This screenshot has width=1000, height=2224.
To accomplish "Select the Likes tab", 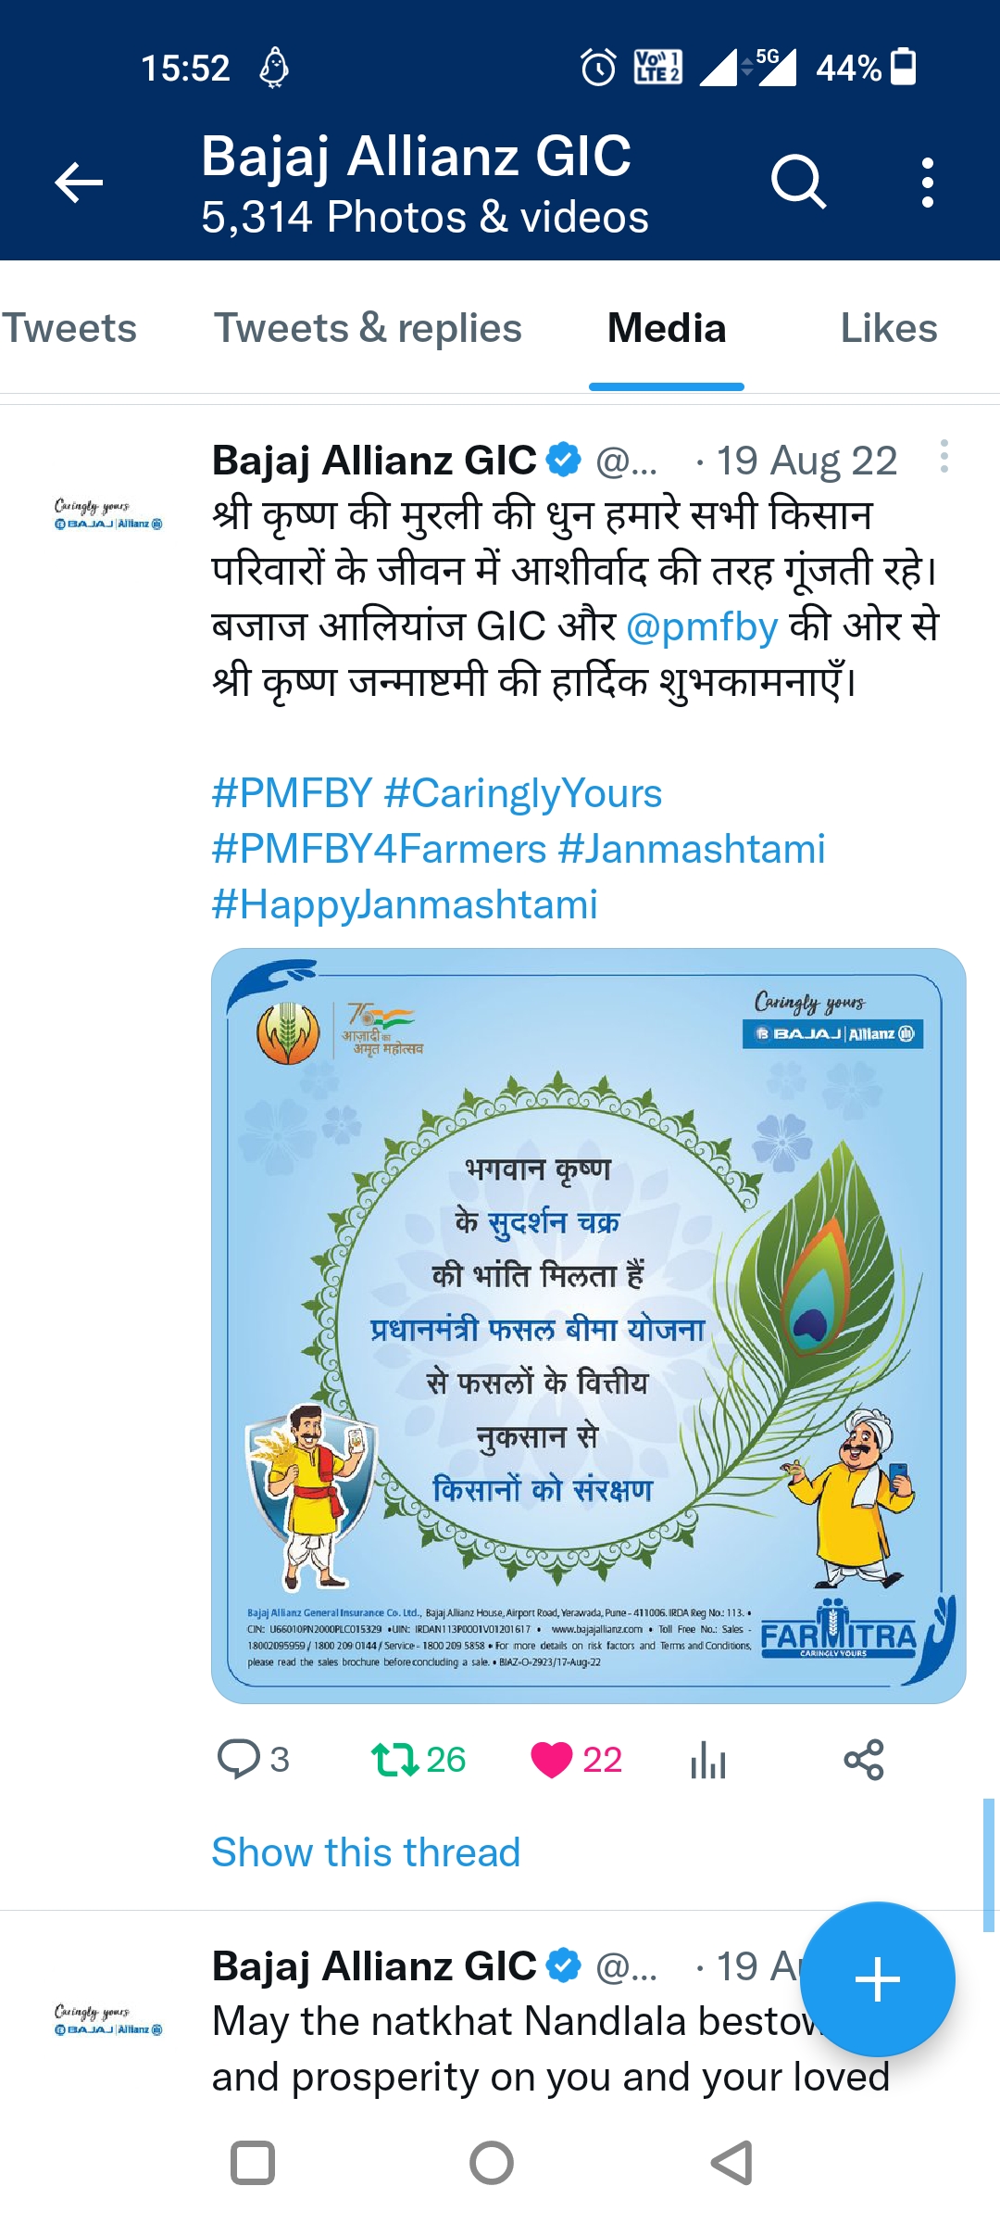I will point(888,328).
